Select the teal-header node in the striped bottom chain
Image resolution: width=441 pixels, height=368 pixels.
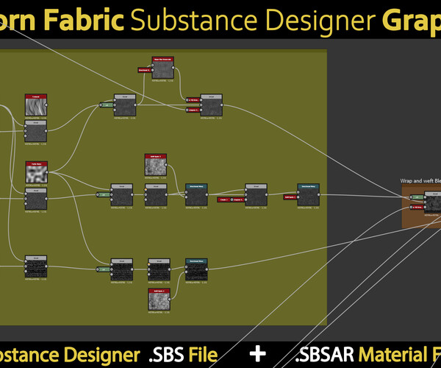(x=196, y=269)
